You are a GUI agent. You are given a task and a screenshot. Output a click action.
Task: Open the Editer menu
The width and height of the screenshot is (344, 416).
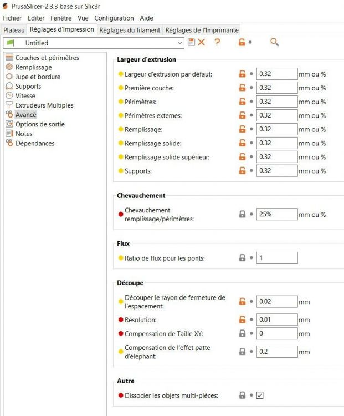coord(36,18)
